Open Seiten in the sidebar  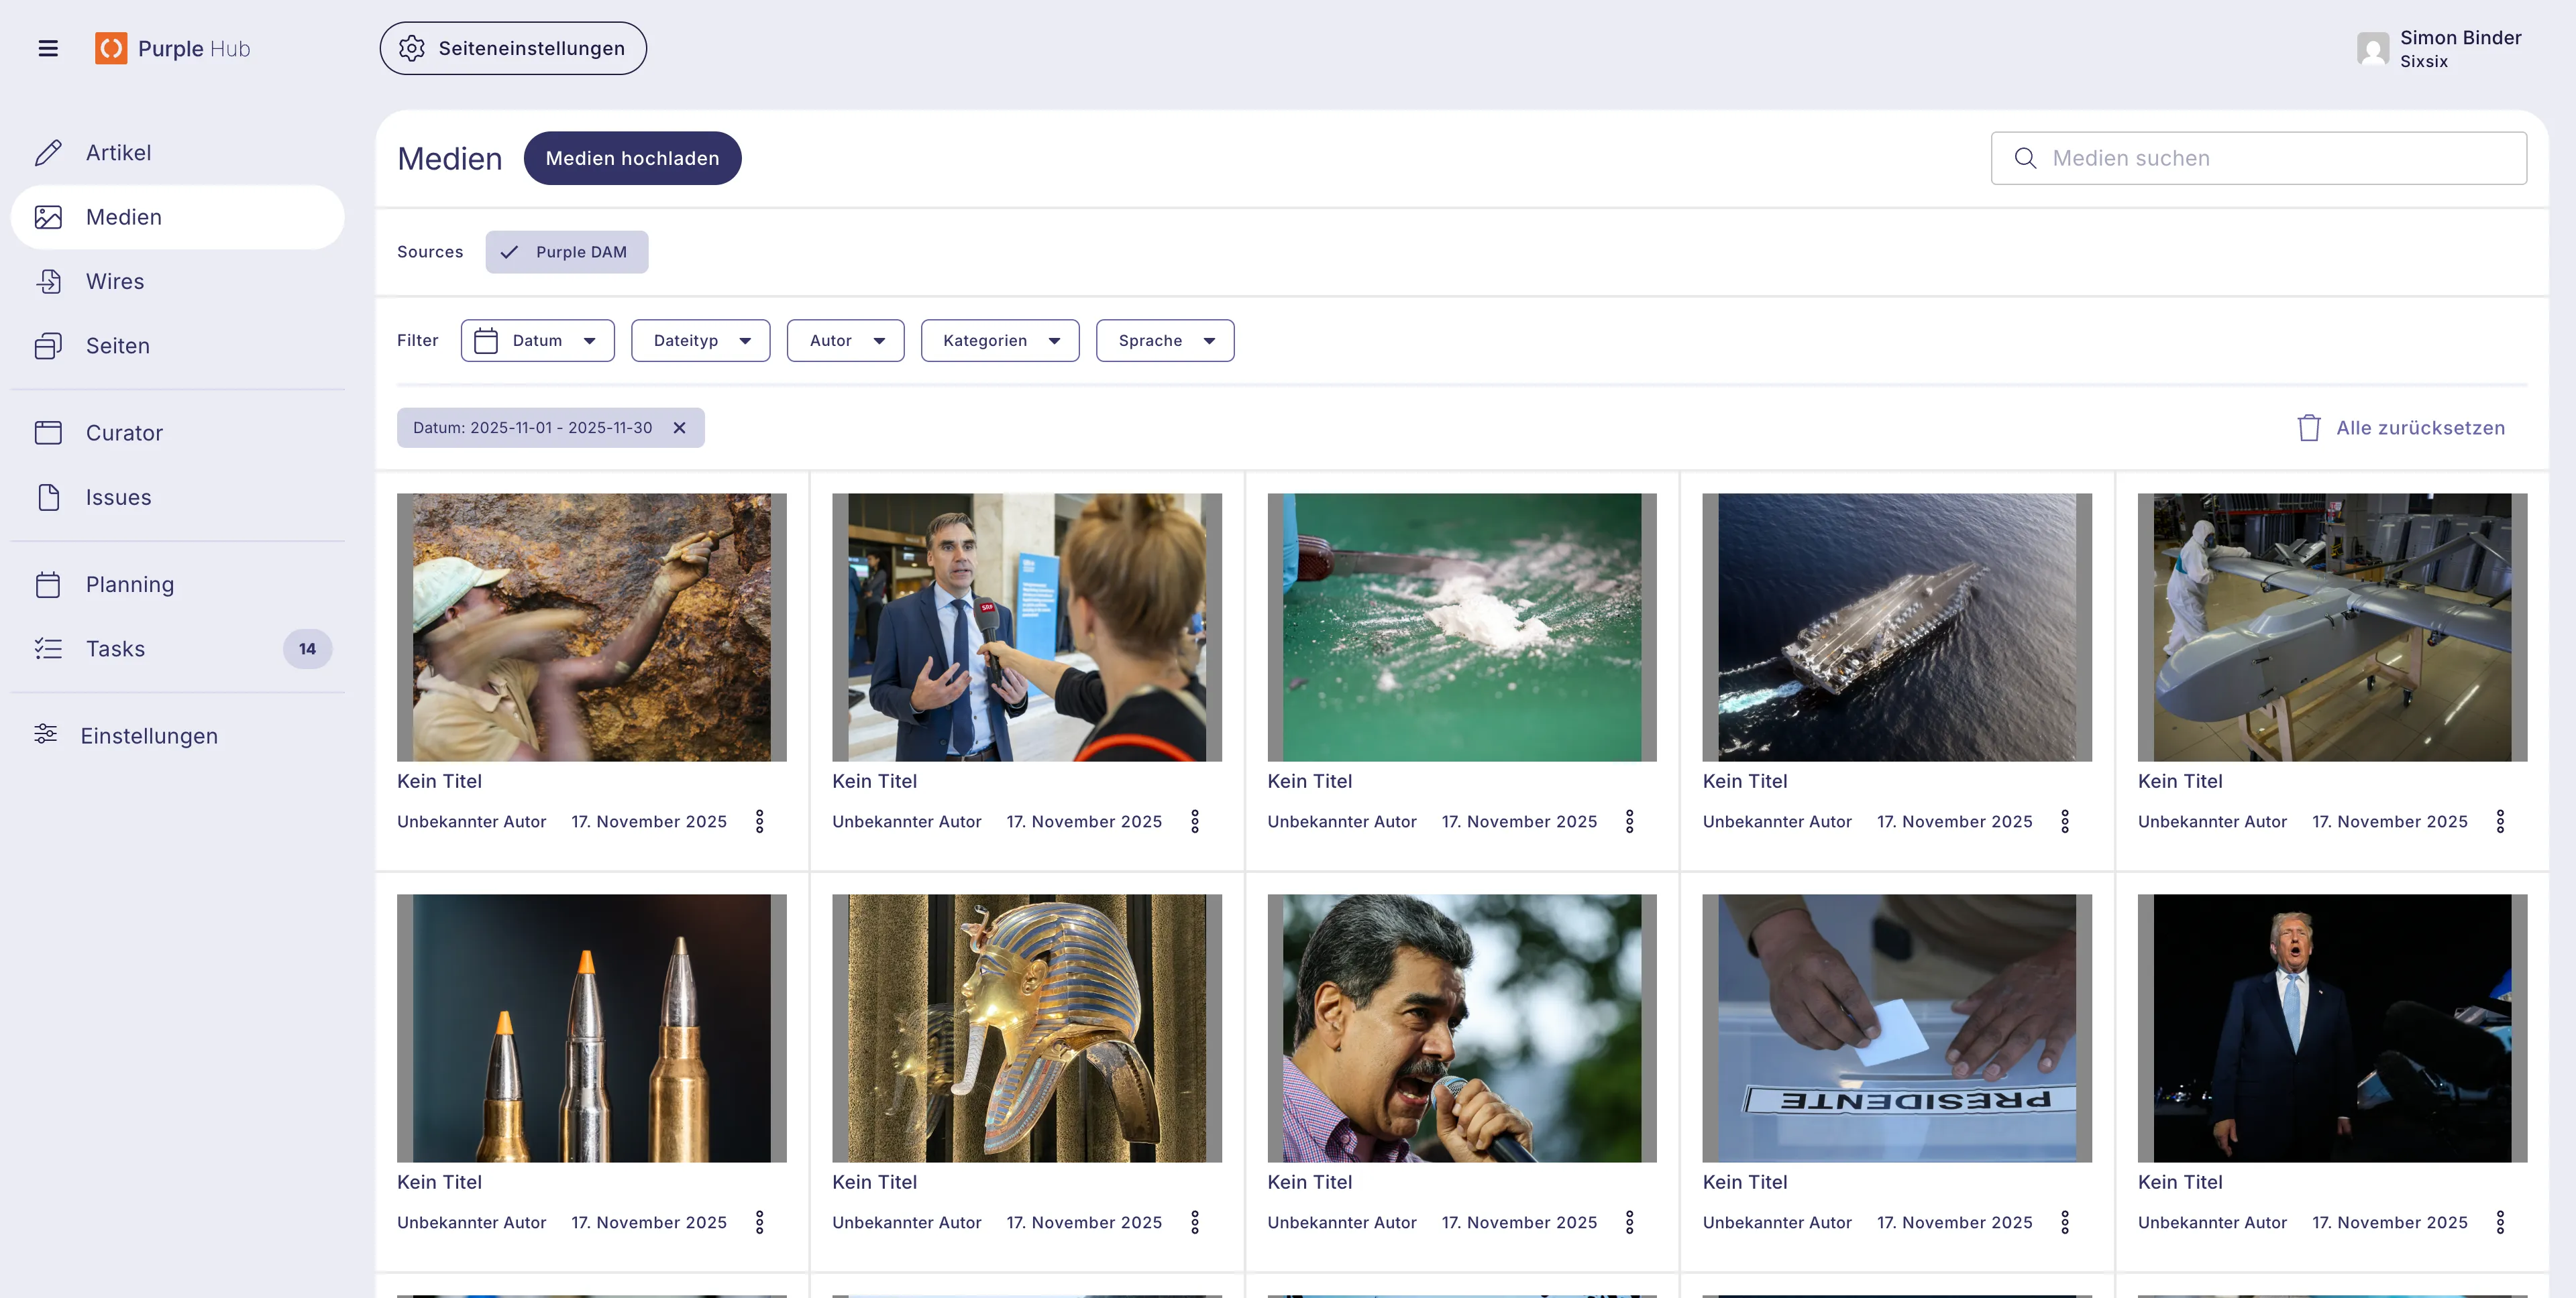[178, 346]
